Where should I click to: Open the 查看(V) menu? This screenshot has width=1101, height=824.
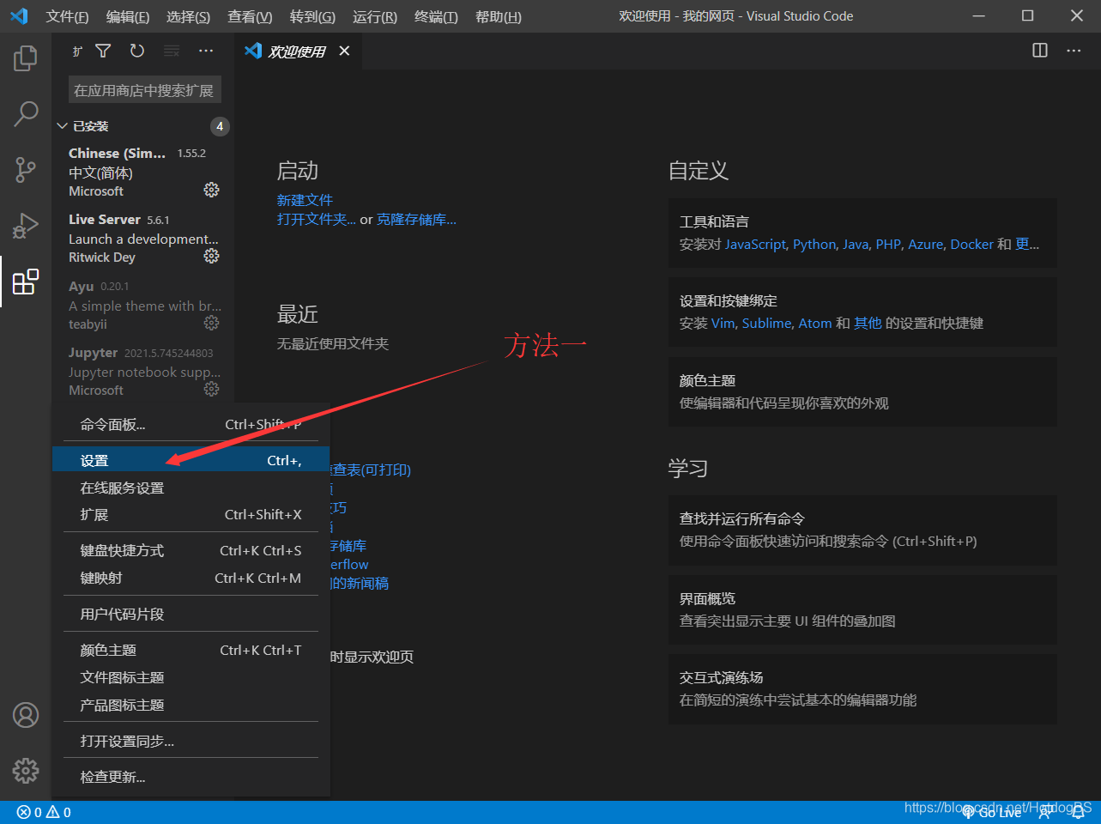coord(250,16)
